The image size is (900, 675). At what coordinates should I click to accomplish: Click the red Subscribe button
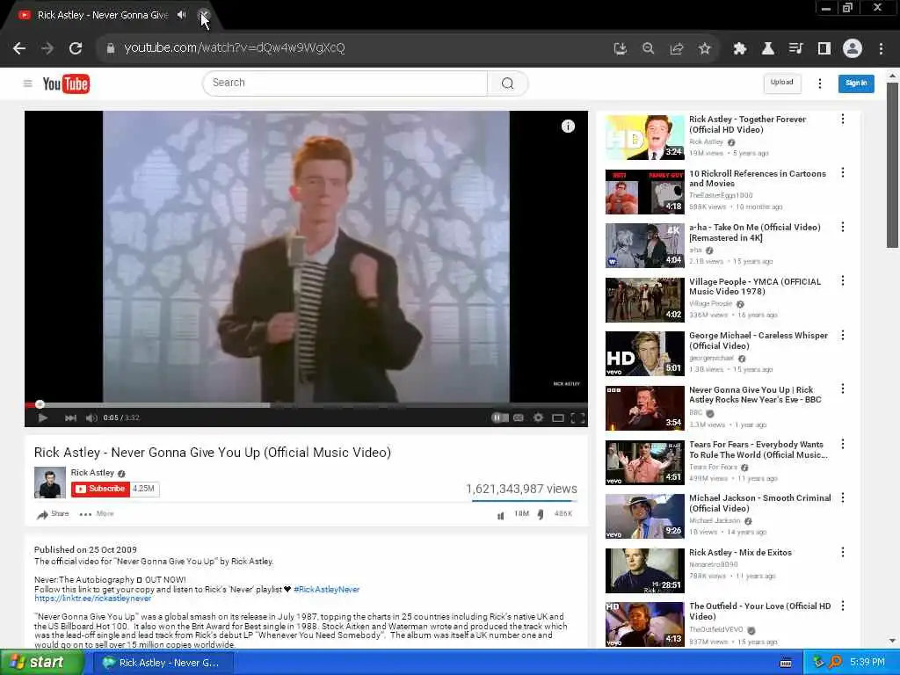[100, 489]
